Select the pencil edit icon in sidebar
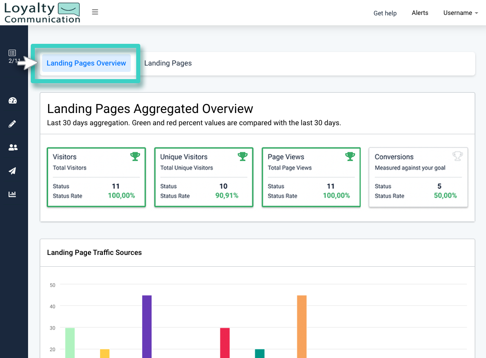This screenshot has height=358, width=486. click(x=13, y=124)
